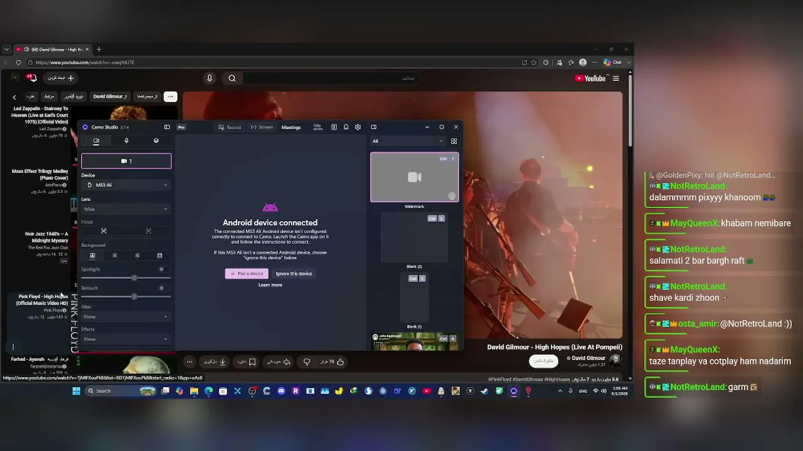Focus the YouTube search input field

coord(329,78)
